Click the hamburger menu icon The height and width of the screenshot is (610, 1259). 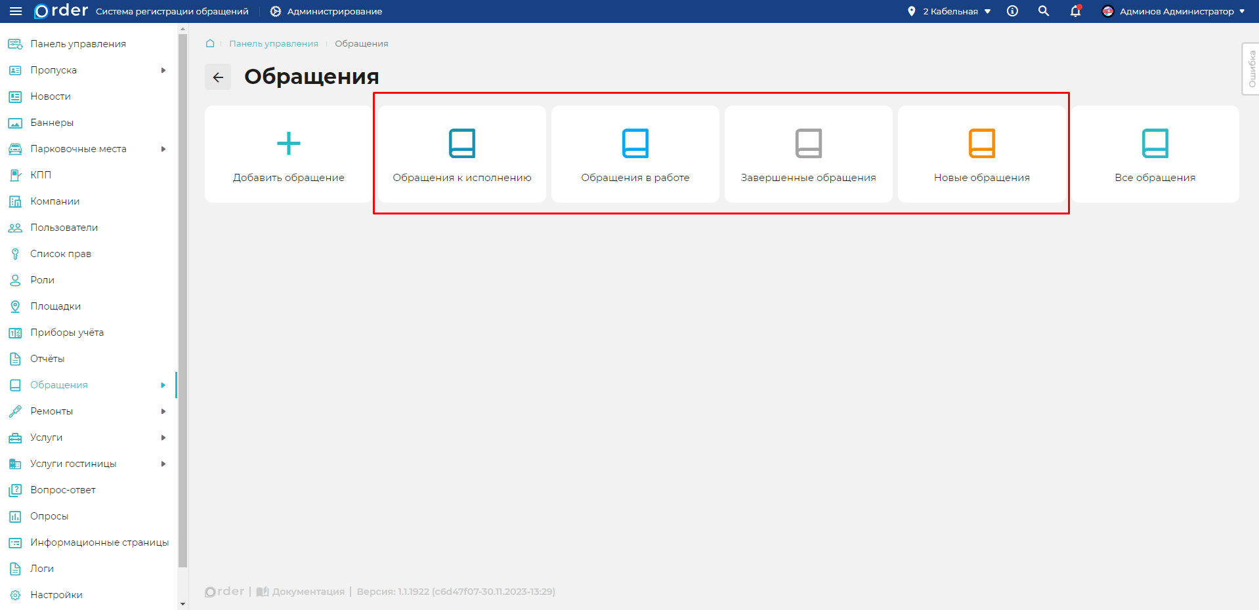point(16,11)
